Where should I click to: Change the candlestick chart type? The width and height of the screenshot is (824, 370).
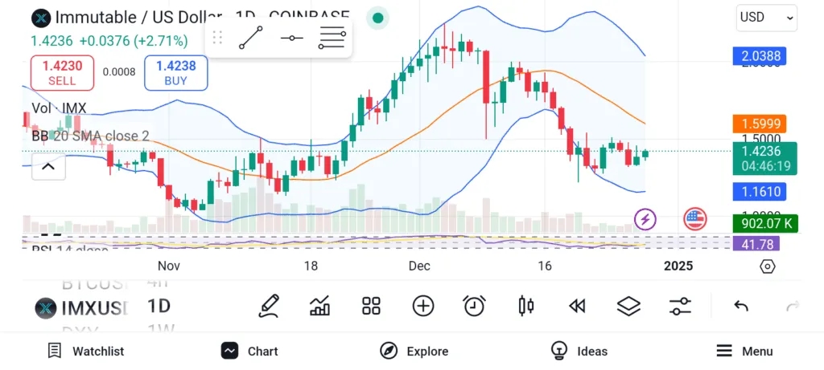526,305
